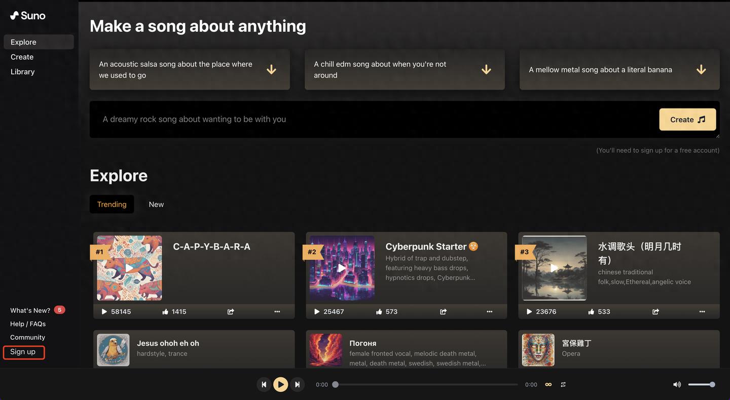This screenshot has width=730, height=400.
Task: Open the Jesus ohoh eh oh thumbnail
Action: 113,349
